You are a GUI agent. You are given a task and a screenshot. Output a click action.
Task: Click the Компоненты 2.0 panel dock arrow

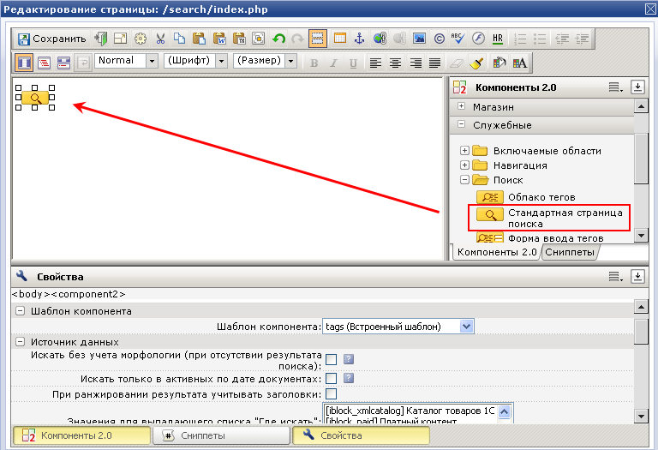click(637, 87)
